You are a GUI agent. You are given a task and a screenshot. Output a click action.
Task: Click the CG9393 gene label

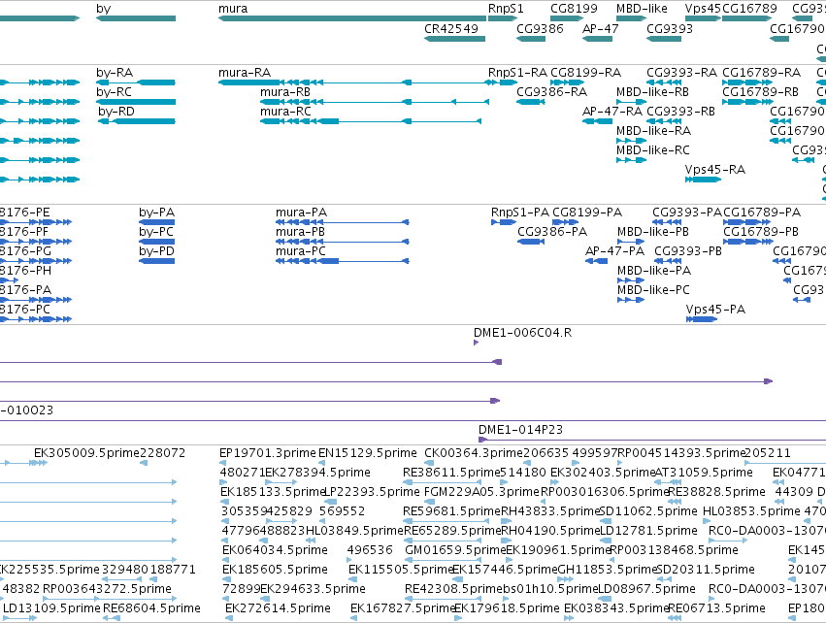[670, 28]
